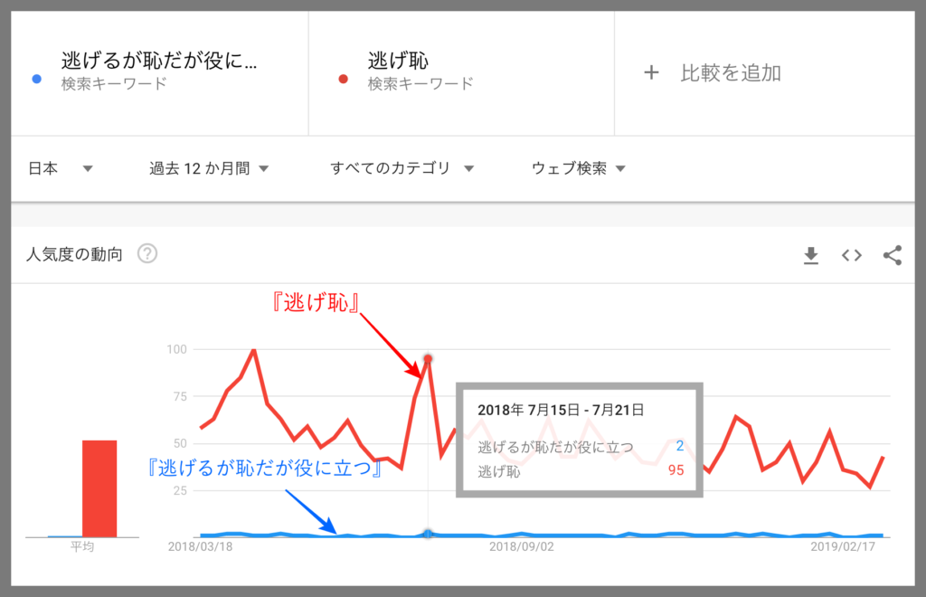The width and height of the screenshot is (926, 597).
Task: Open help icon next to 人気度の動向
Action: (x=147, y=254)
